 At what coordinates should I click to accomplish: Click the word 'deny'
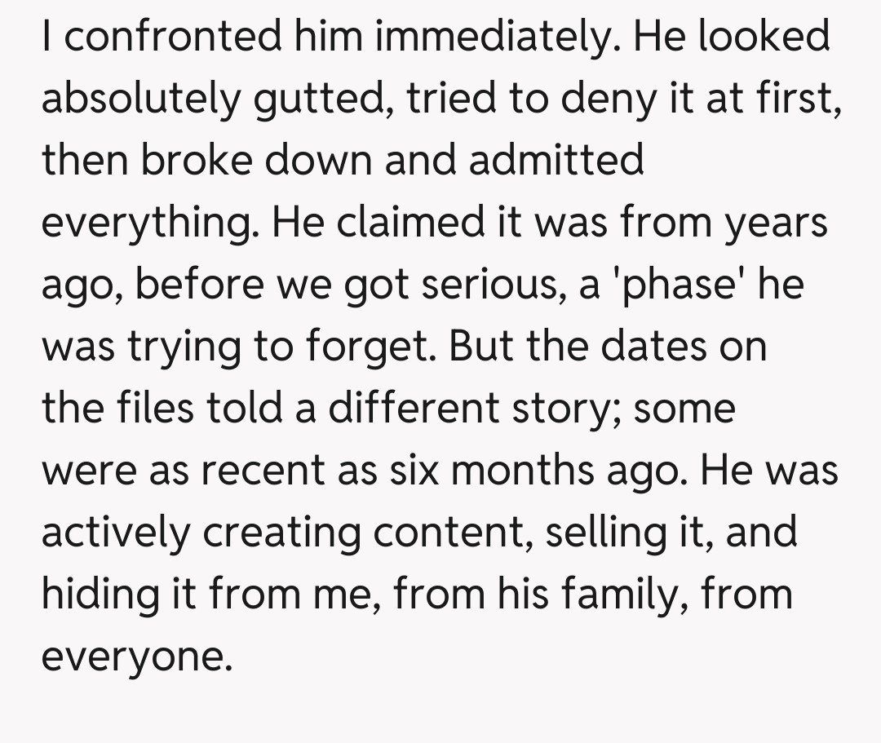[606, 99]
